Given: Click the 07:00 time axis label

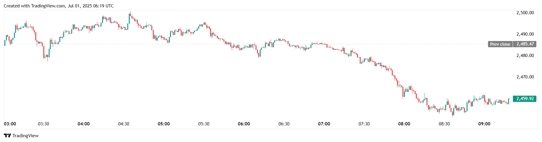Looking at the screenshot, I should pyautogui.click(x=324, y=124).
